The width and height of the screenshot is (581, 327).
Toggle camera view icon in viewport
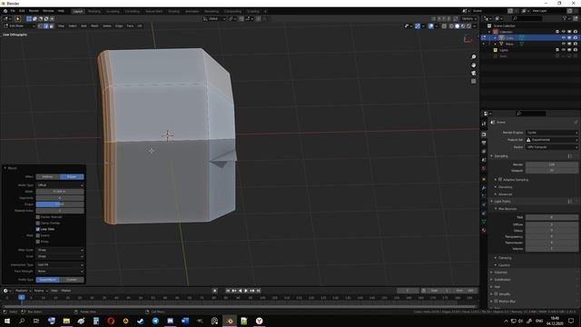[x=474, y=73]
